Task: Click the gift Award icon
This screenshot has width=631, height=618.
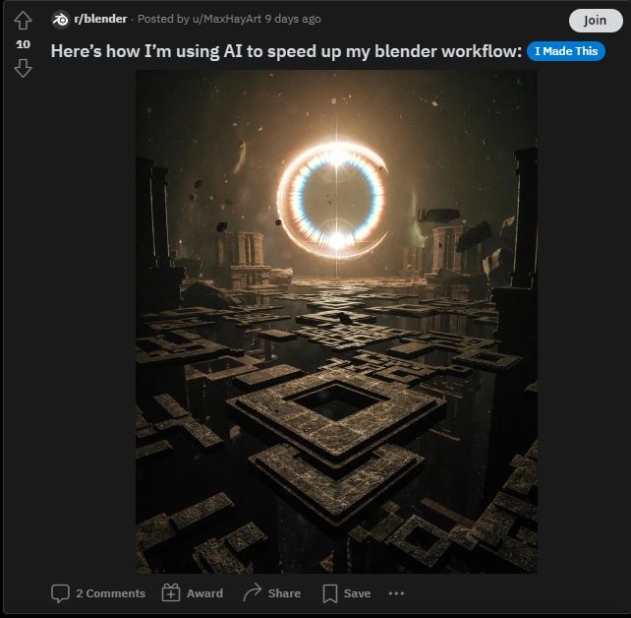Action: click(171, 593)
